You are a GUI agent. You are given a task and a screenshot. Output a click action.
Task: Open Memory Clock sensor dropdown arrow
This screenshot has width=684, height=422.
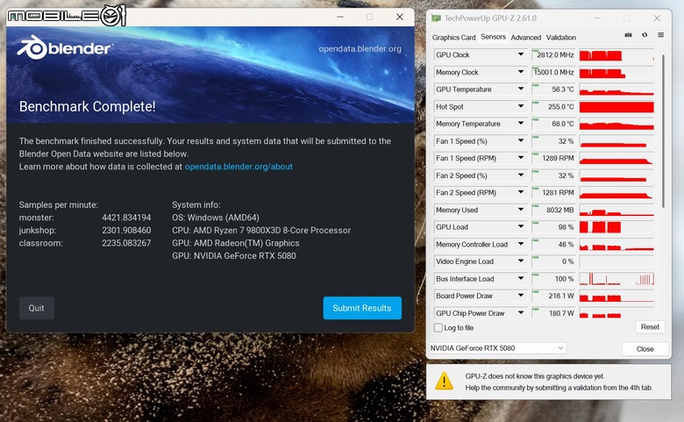click(x=520, y=72)
